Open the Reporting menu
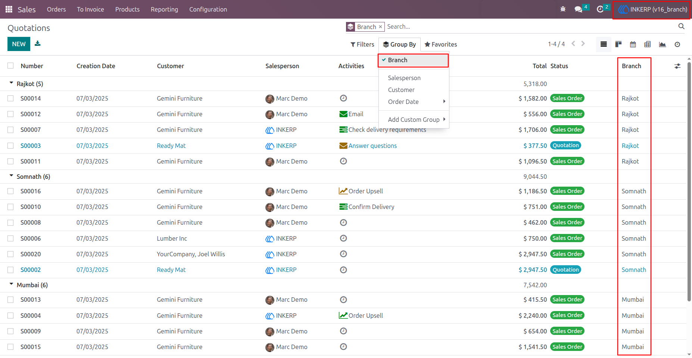Viewport: 692px width, 358px height. tap(164, 9)
